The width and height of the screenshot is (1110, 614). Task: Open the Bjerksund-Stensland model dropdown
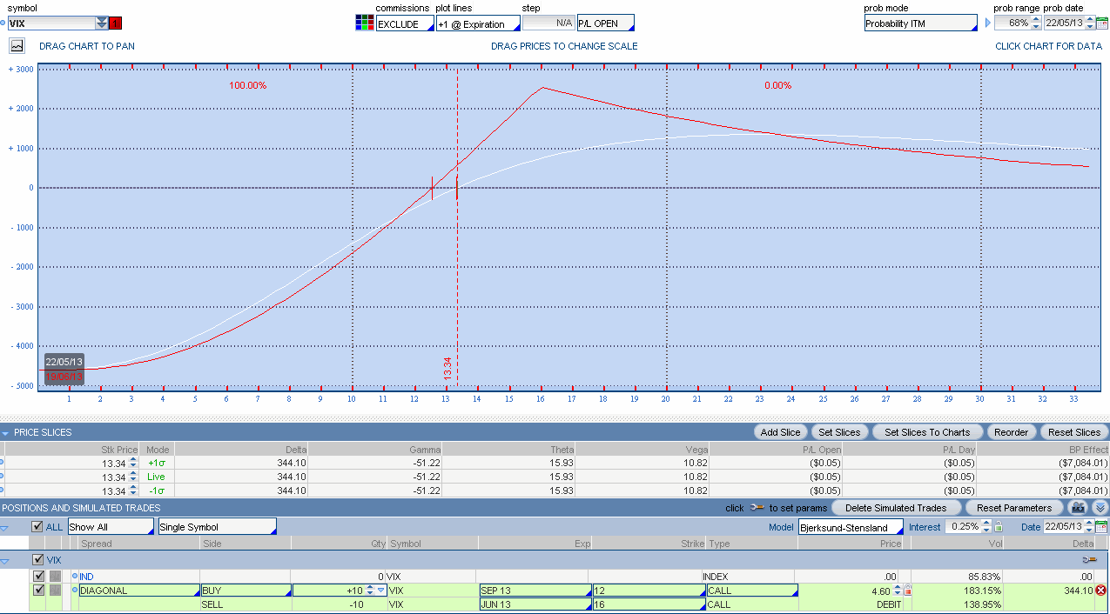(x=851, y=527)
